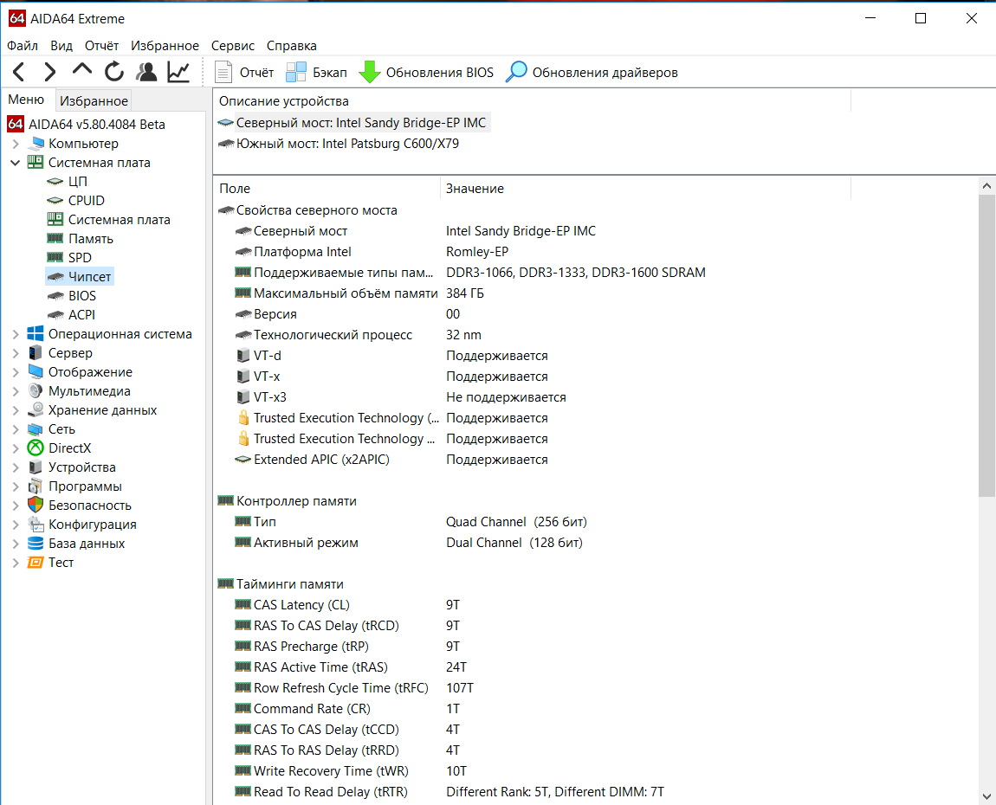Click the Программы icon in the tree
The width and height of the screenshot is (996, 805).
point(36,486)
